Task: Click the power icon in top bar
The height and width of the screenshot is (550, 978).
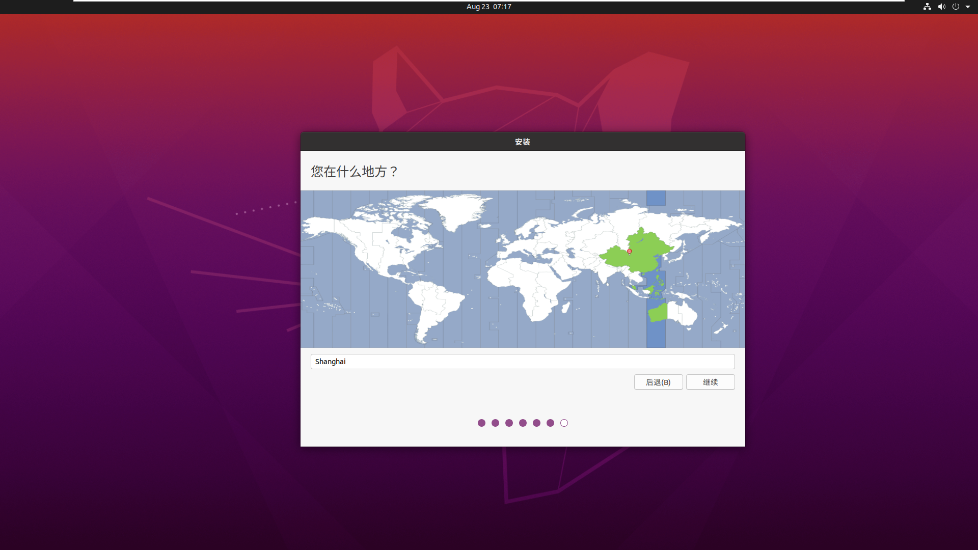Action: 956,7
